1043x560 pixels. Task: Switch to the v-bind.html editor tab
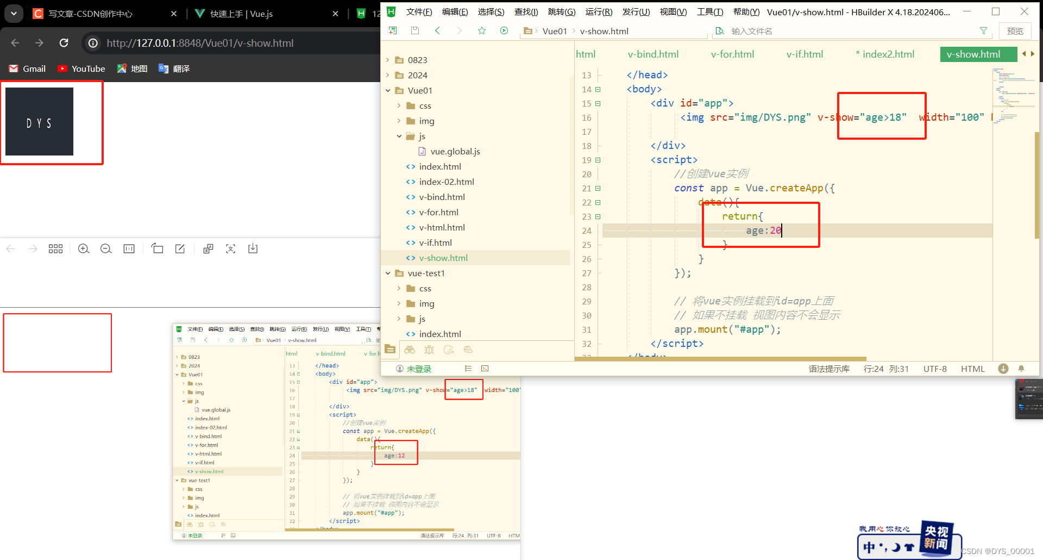[x=653, y=54]
